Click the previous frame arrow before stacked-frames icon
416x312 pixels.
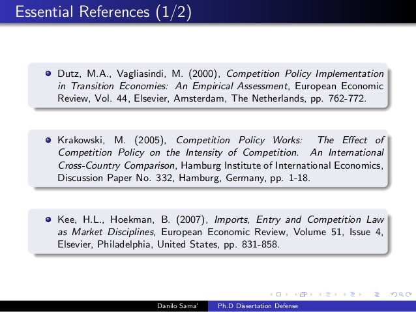tap(295, 294)
